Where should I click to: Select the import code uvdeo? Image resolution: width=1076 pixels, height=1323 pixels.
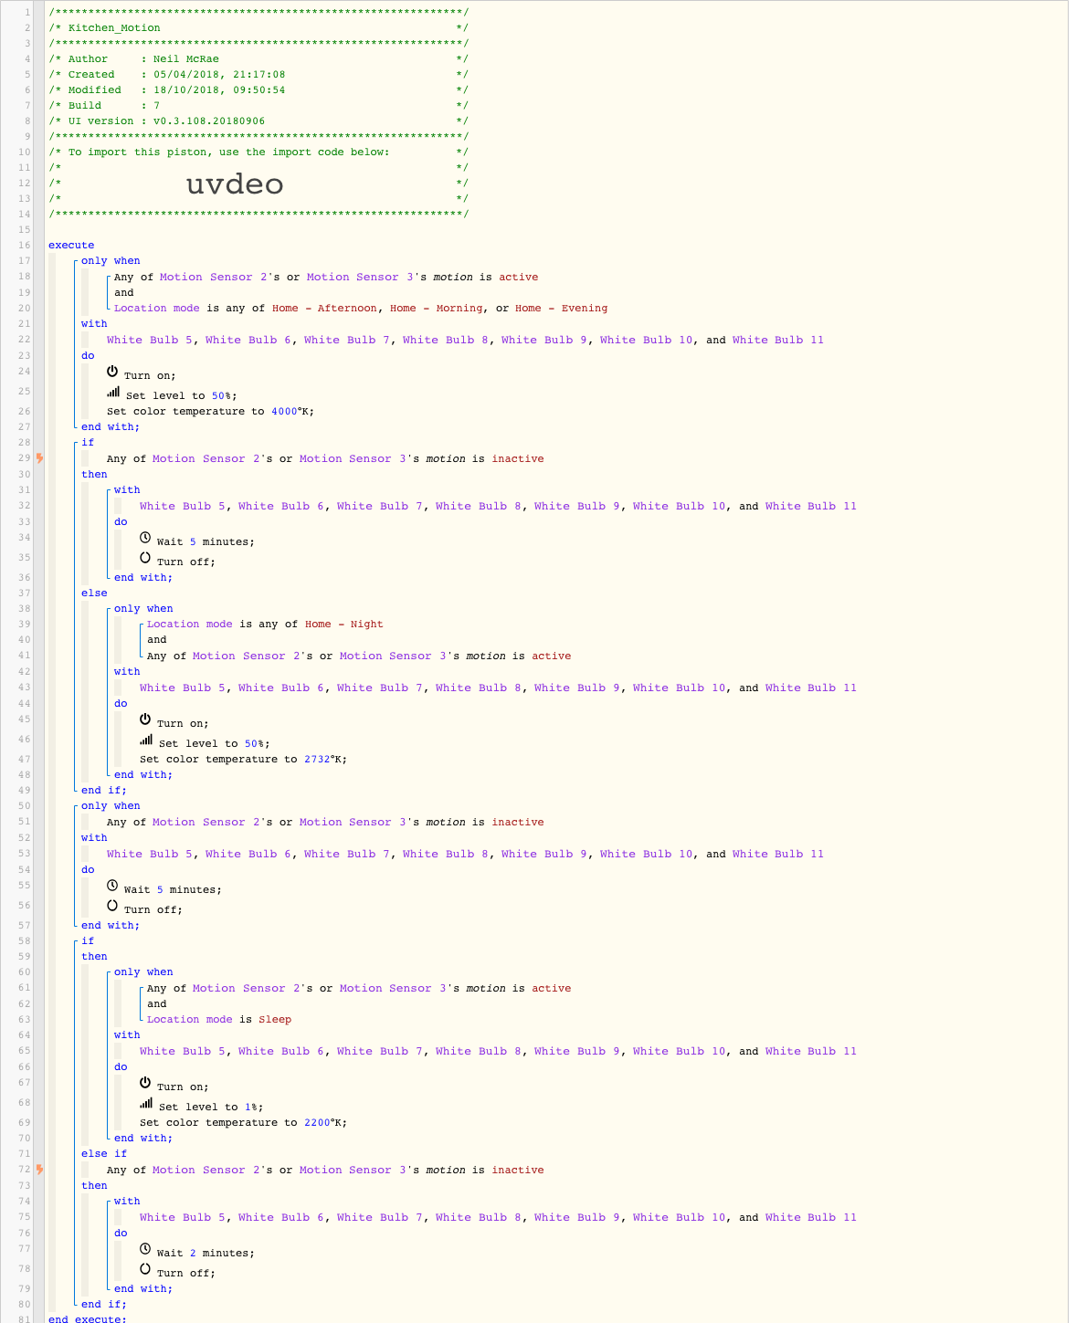(x=235, y=184)
